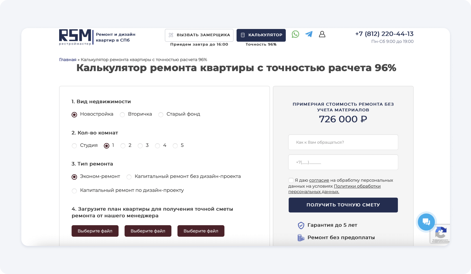This screenshot has width=471, height=274.
Task: Open the live chat widget bubble
Action: coord(426,222)
